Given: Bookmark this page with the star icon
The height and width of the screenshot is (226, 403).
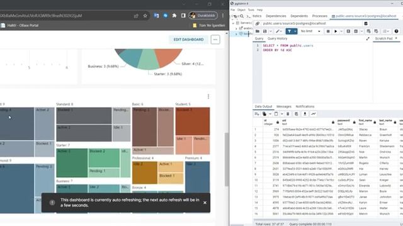Looking at the screenshot, I should coord(145,16).
